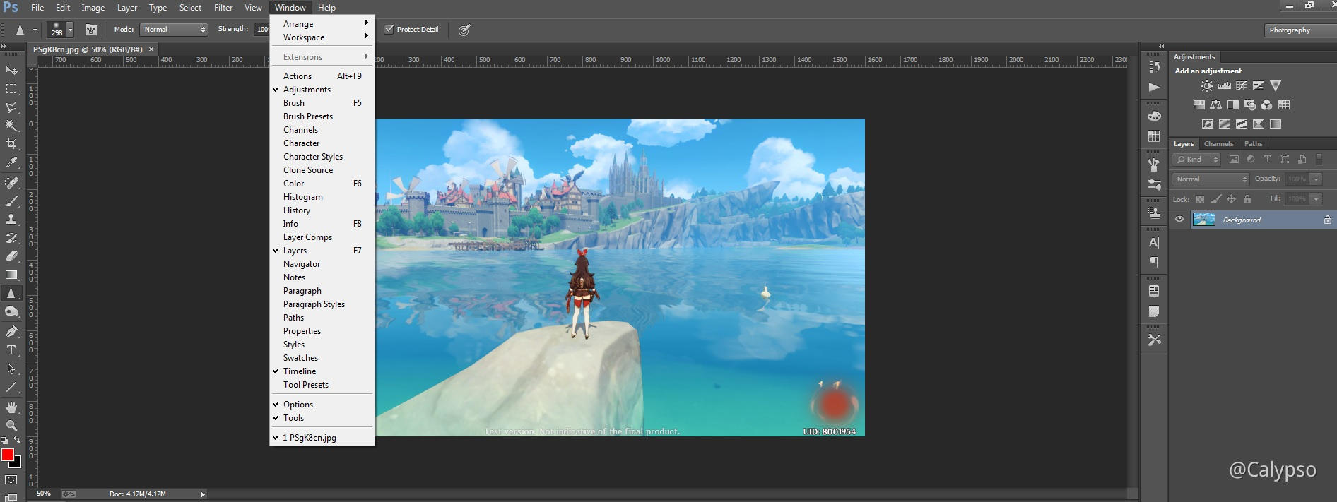Screen dimensions: 1337x502
Task: Click the red foreground color swatch
Action: click(8, 455)
